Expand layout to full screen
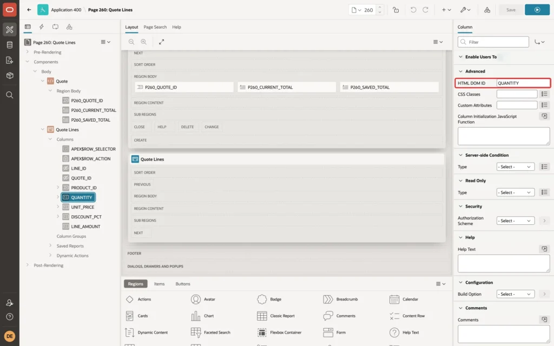Viewport: 554px width, 346px height. pos(161,42)
